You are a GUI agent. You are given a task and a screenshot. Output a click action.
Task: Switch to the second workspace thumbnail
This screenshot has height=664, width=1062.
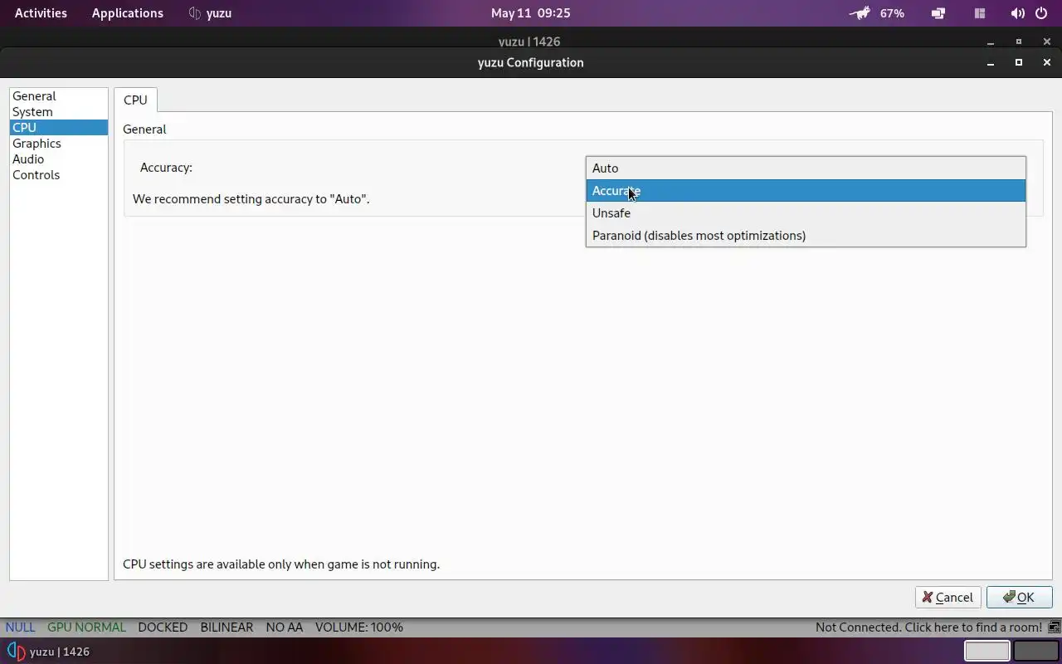coord(1035,652)
